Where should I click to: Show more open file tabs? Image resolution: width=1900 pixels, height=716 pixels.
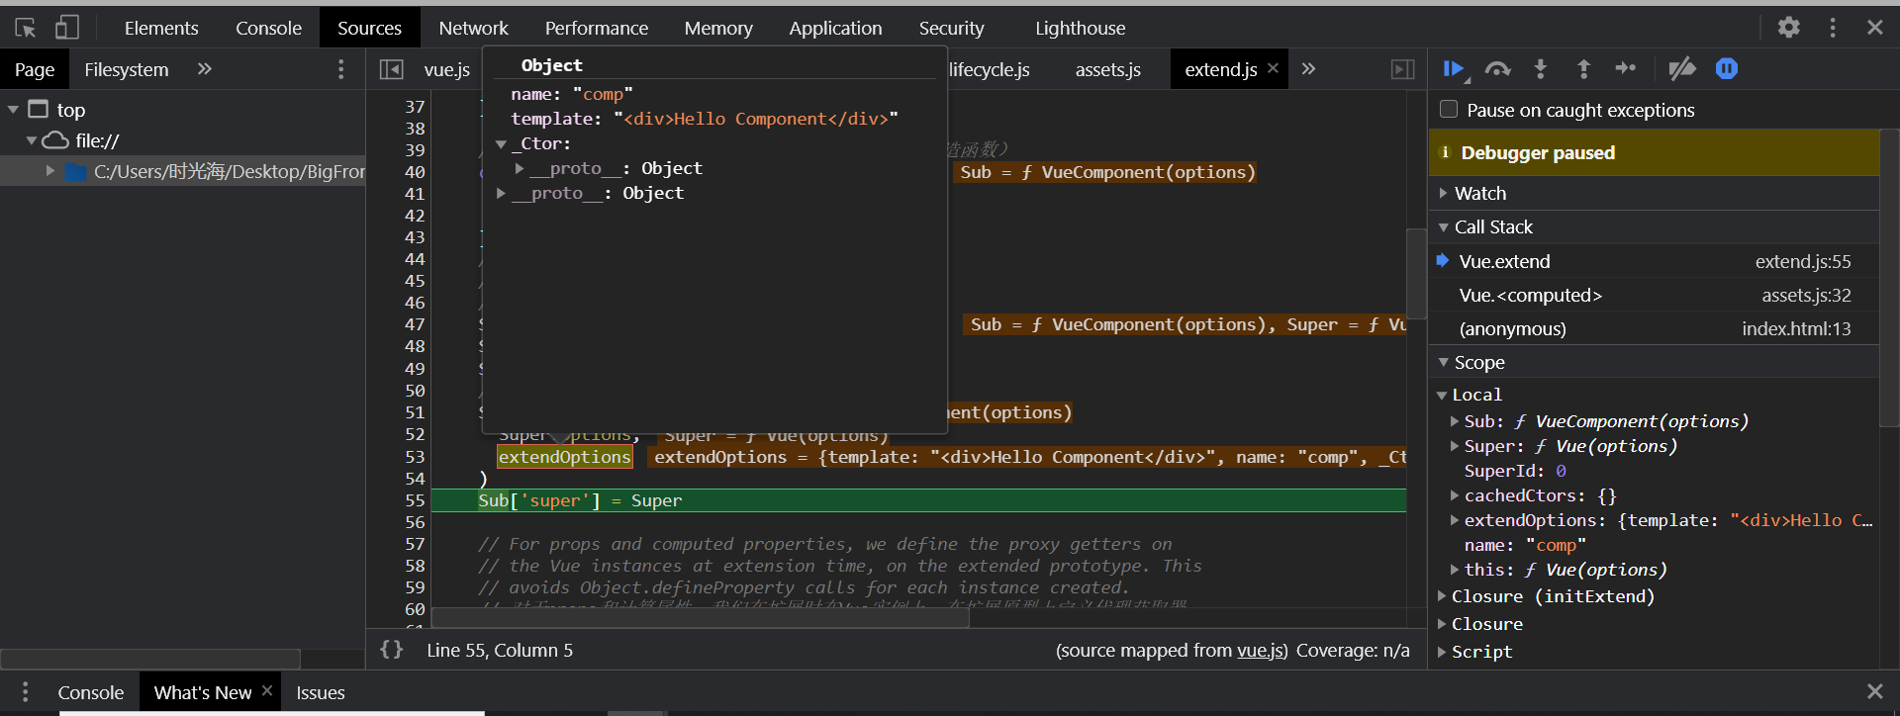1309,69
